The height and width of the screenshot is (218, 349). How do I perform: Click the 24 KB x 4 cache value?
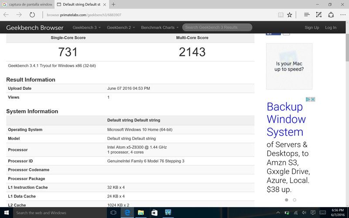116,196
